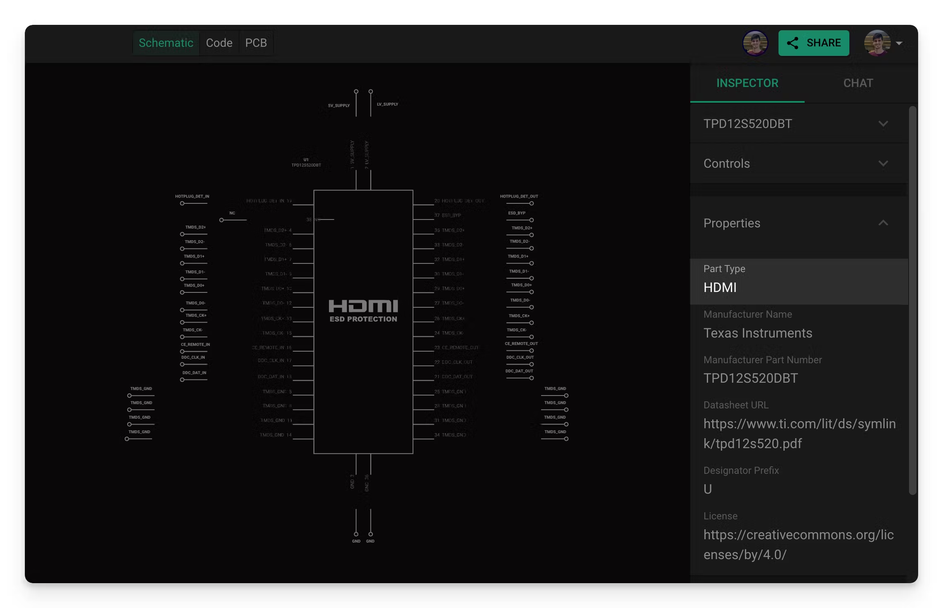This screenshot has height=608, width=943.
Task: Click the green SHARE button
Action: coord(814,43)
